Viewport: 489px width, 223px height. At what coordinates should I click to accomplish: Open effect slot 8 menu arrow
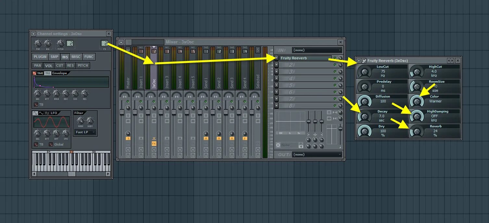276,106
